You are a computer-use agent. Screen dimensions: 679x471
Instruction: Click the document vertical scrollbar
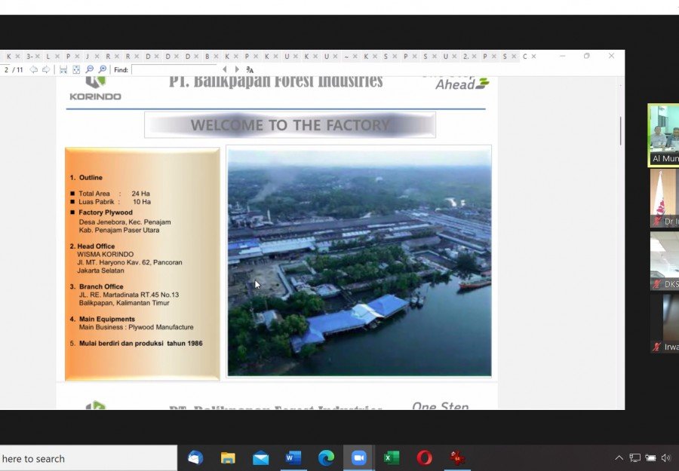(621, 131)
